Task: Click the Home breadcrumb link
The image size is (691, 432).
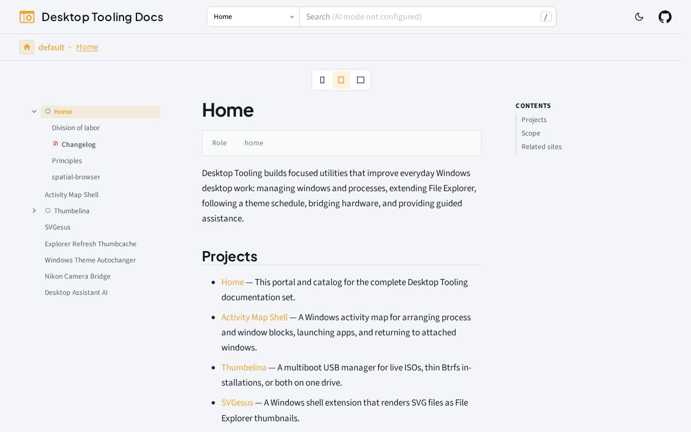Action: [x=87, y=47]
